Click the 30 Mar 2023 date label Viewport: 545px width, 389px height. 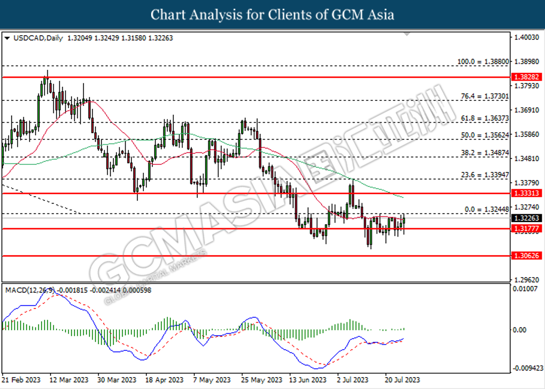[x=117, y=380]
